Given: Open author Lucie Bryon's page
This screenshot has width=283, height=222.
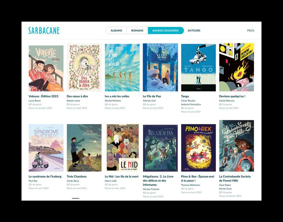Looking at the screenshot, I should click(x=35, y=101).
